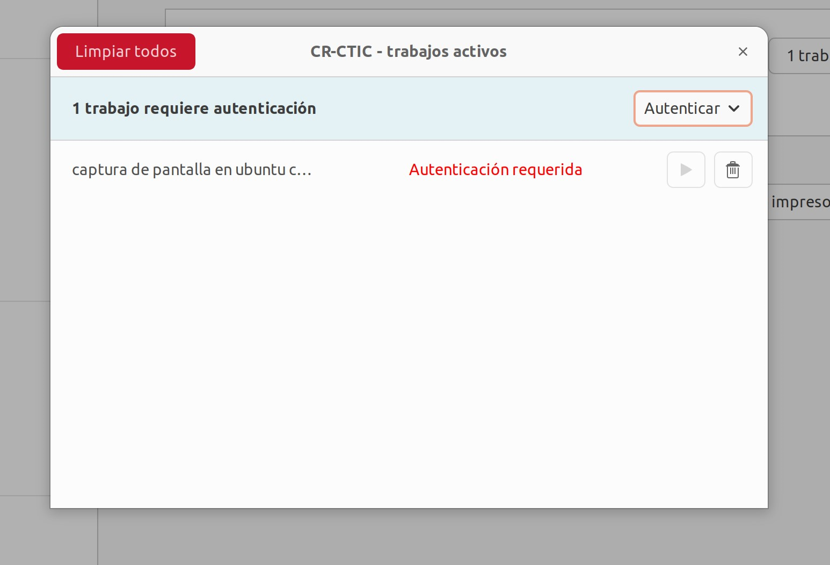Open the Autenticar dropdown
The height and width of the screenshot is (565, 830).
(x=693, y=108)
